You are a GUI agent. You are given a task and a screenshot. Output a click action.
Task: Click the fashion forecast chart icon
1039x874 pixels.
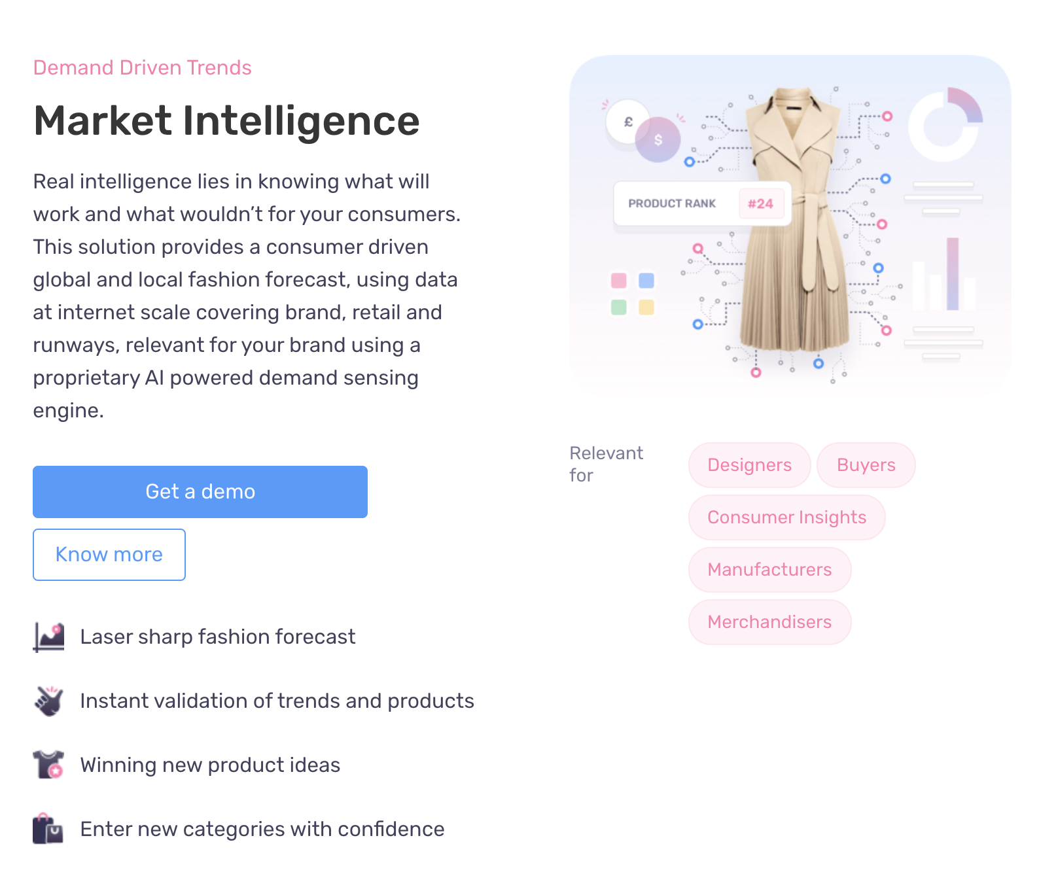click(48, 637)
